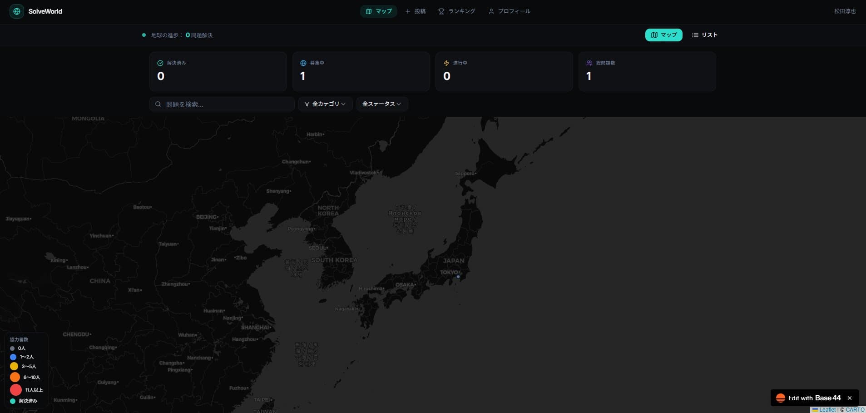This screenshot has width=866, height=413.
Task: Click the search magnifier icon
Action: [158, 104]
